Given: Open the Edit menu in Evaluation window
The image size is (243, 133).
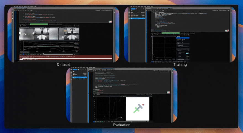Looking at the screenshot, I should (76, 67).
